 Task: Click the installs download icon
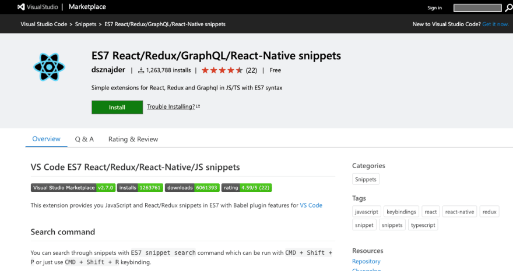click(x=141, y=70)
